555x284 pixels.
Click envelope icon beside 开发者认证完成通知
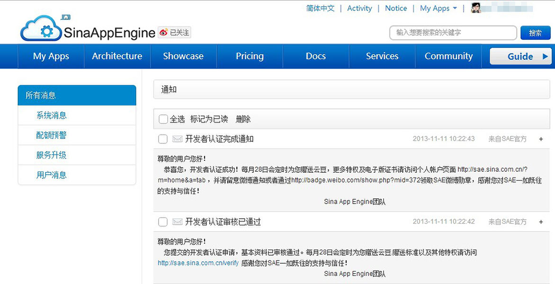click(177, 139)
